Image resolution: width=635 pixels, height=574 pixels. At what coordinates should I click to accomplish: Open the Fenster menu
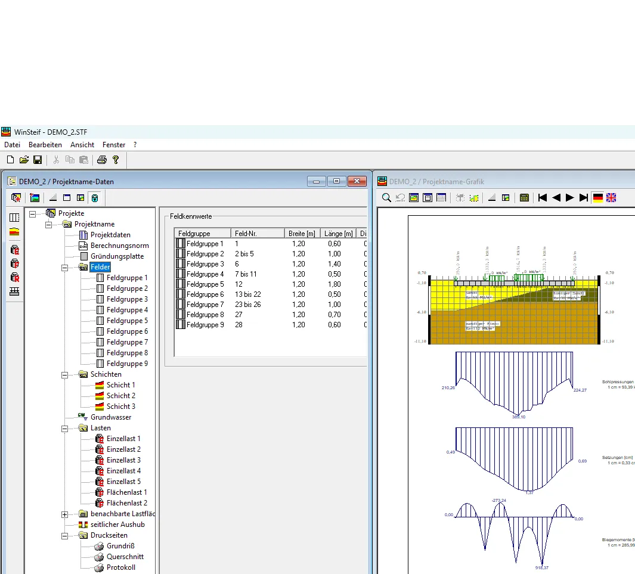114,144
